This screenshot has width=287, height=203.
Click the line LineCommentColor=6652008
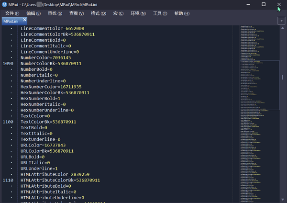(52, 29)
